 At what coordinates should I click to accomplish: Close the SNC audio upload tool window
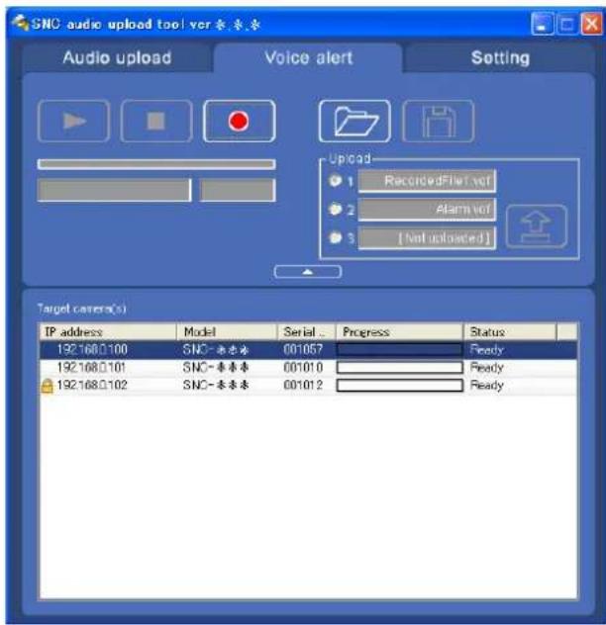click(591, 24)
